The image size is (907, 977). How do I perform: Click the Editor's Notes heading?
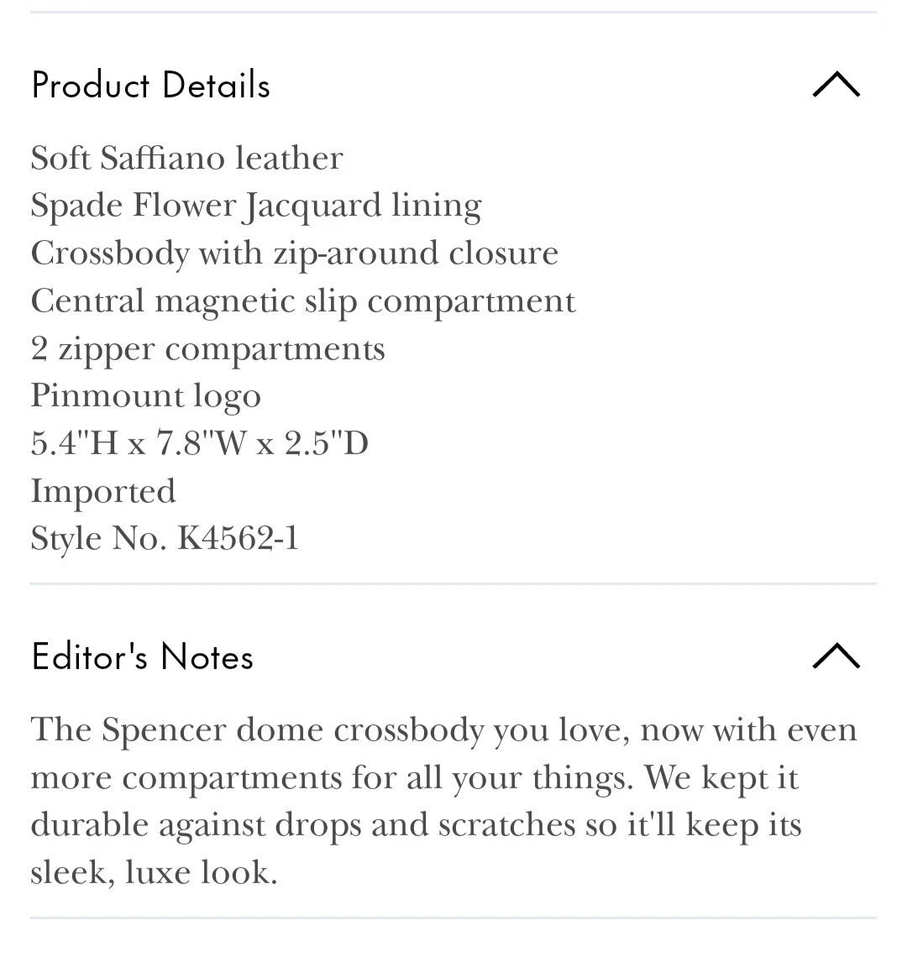pos(142,656)
